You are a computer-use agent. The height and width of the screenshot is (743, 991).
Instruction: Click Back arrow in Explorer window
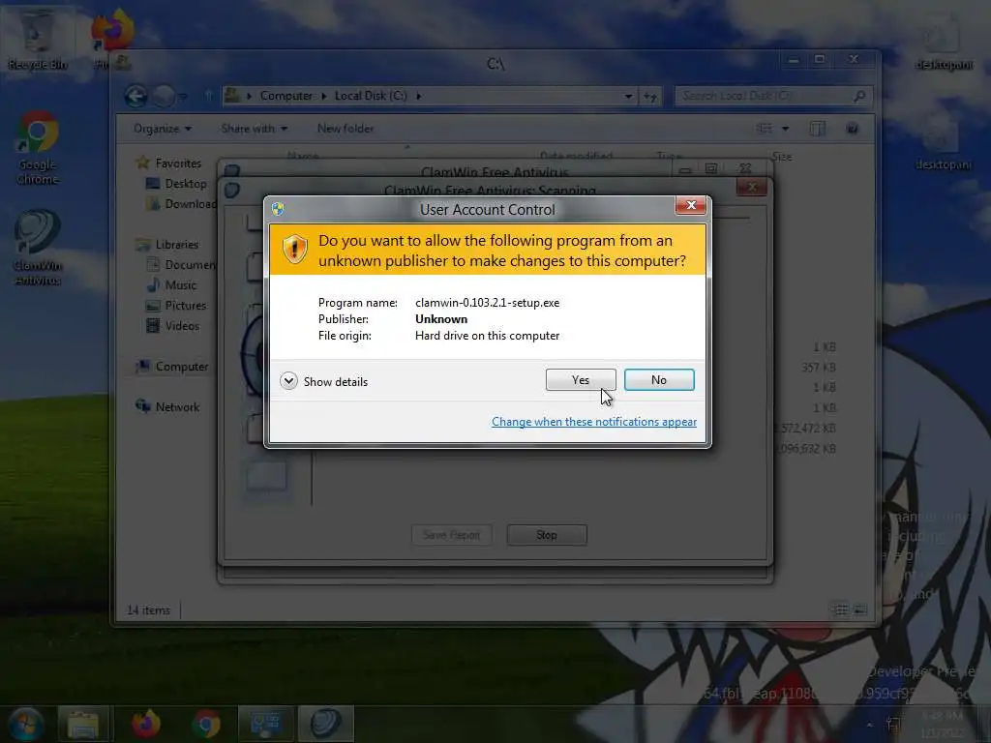pyautogui.click(x=135, y=96)
